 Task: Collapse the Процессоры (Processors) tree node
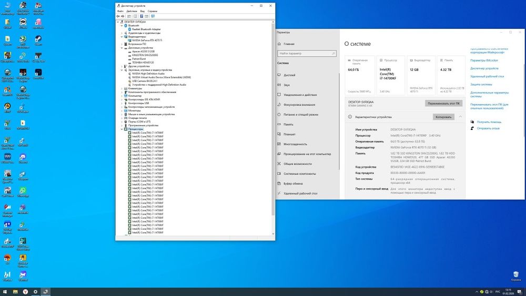tap(123, 129)
